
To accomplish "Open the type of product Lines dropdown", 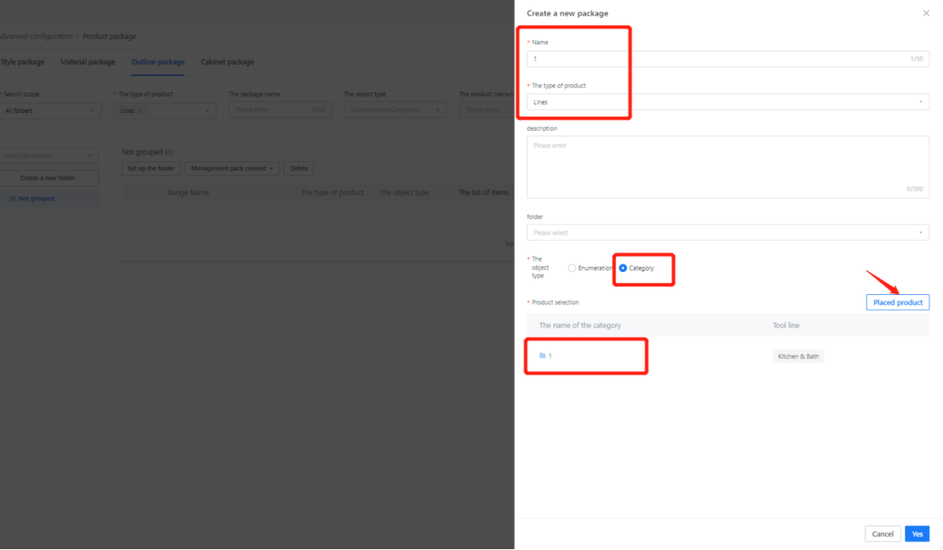I will pyautogui.click(x=728, y=102).
